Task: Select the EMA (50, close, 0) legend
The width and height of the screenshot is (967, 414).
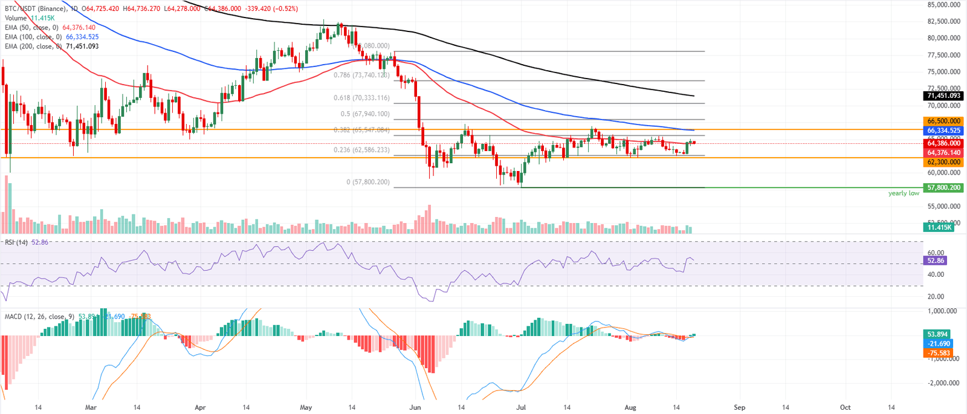Action: (x=50, y=28)
